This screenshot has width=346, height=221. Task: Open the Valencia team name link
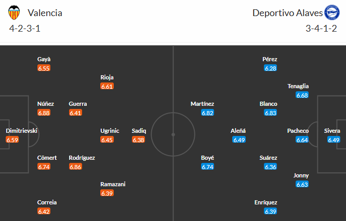pos(45,13)
